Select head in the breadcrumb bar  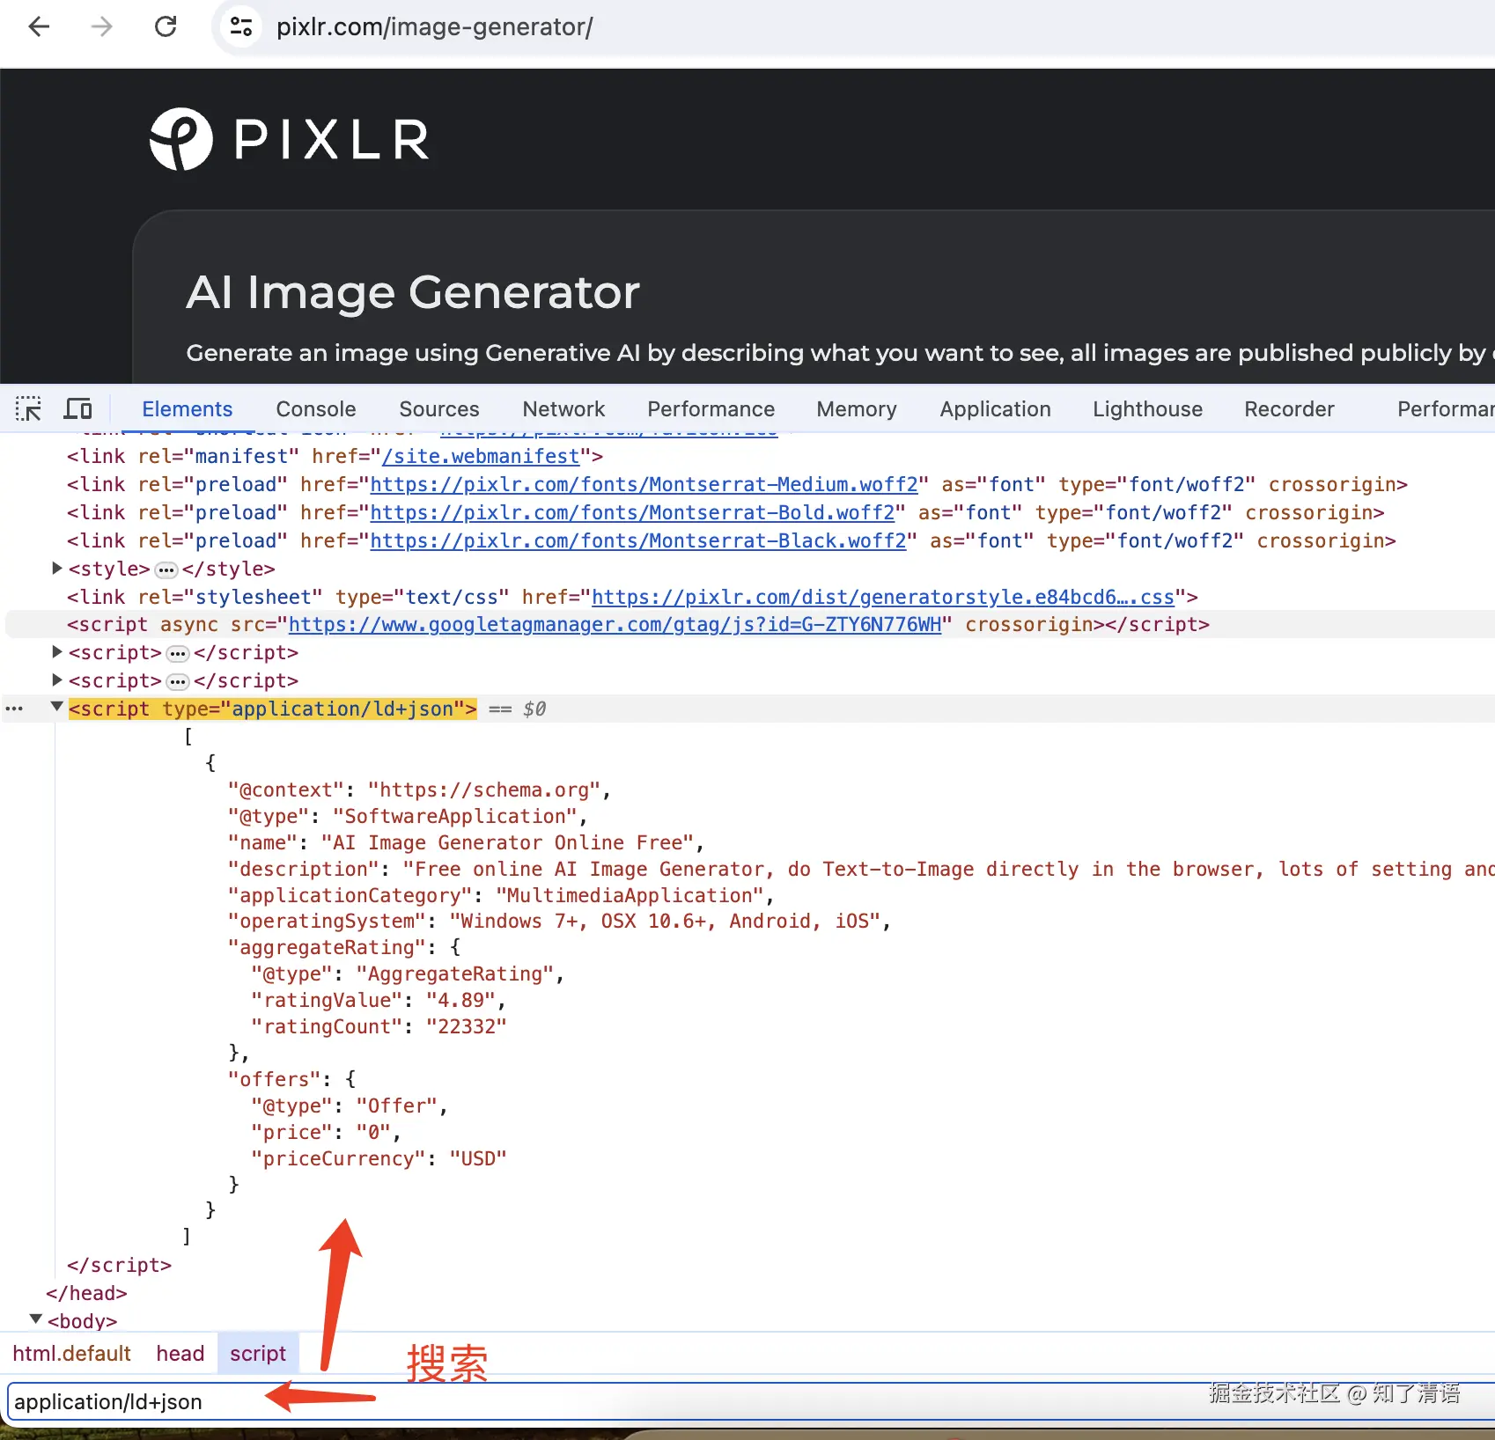point(180,1353)
